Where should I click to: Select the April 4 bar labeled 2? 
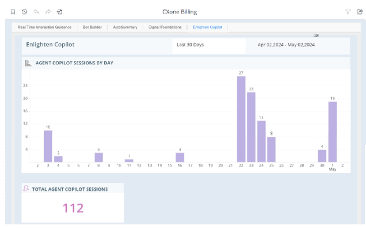(58, 159)
